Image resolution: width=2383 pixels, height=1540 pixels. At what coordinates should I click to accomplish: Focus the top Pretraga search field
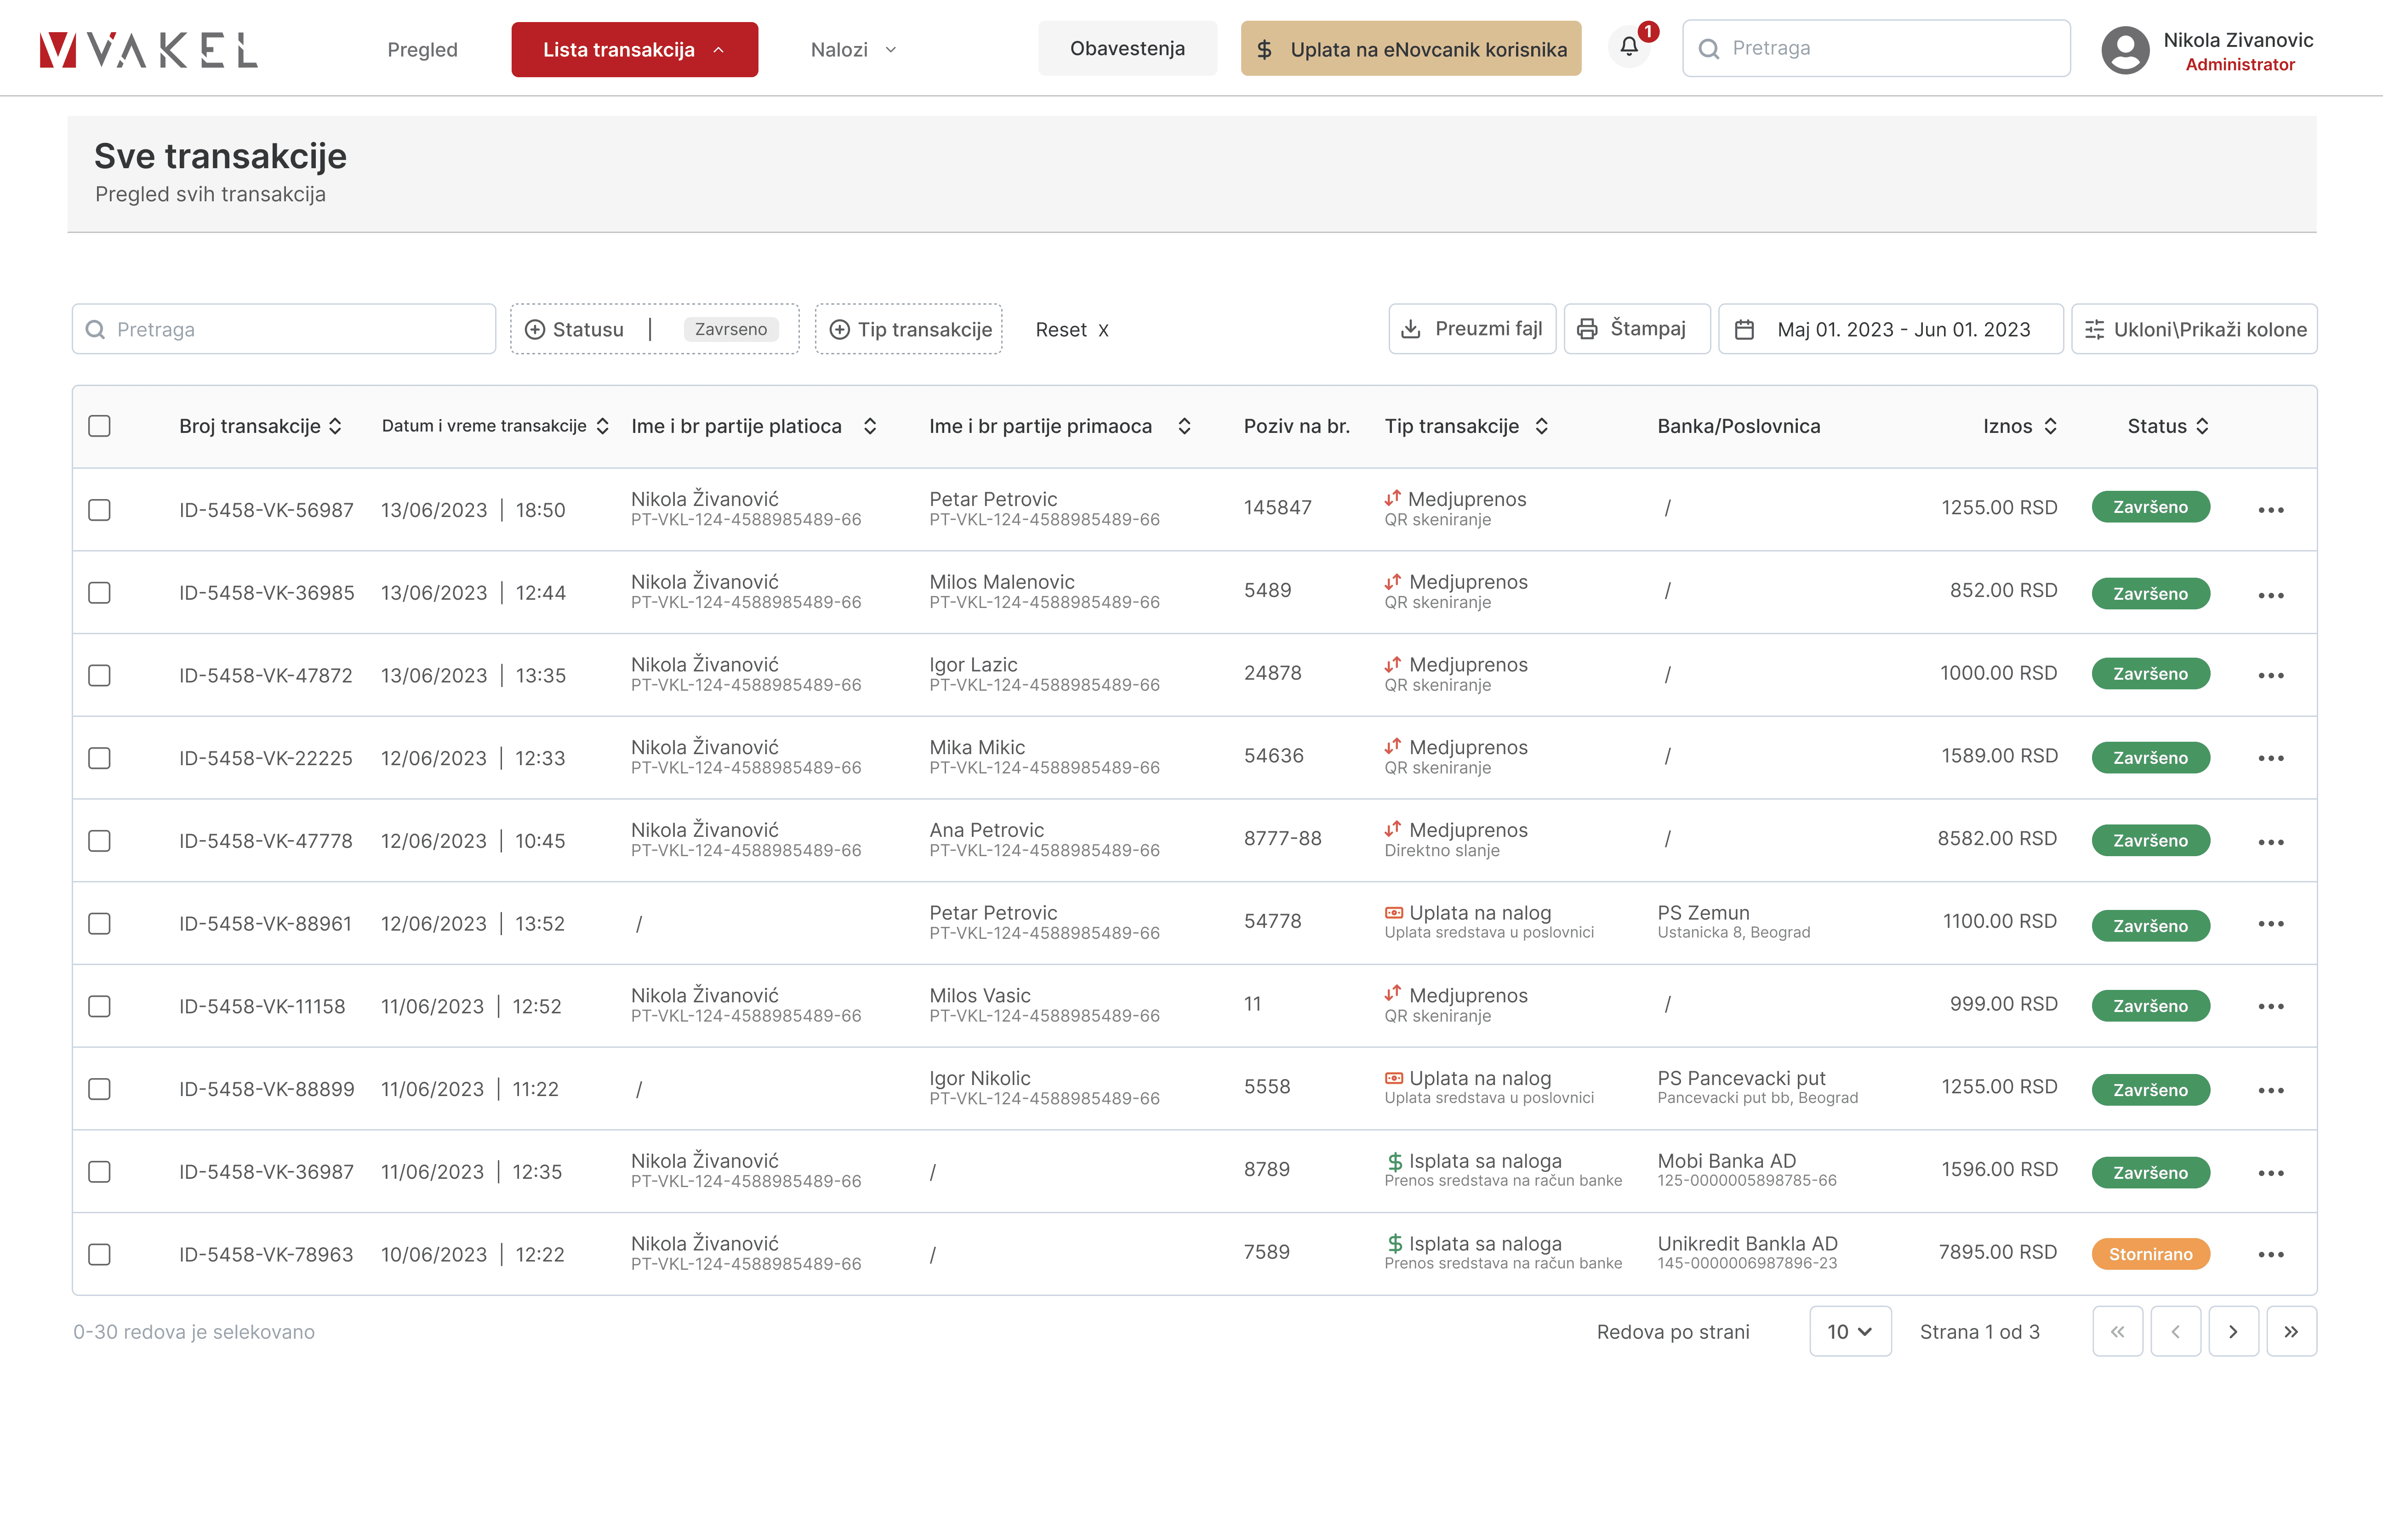(x=1876, y=48)
